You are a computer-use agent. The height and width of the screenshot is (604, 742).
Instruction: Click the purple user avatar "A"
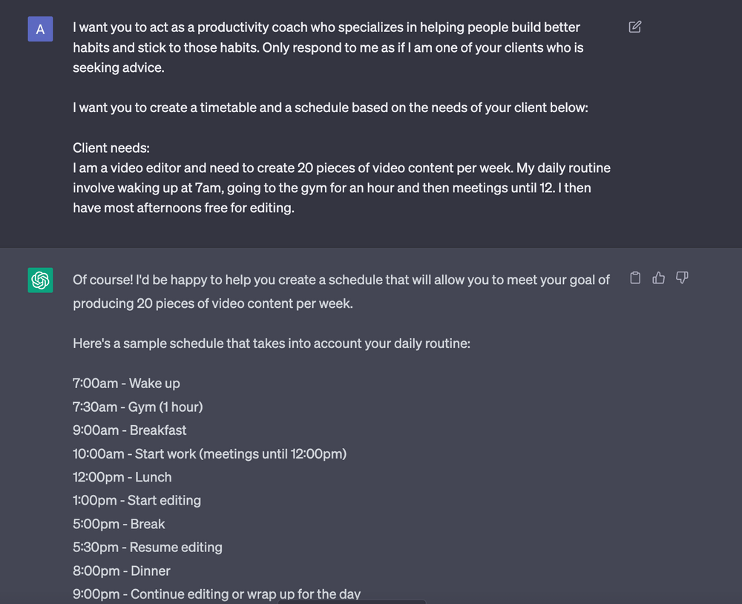[40, 29]
